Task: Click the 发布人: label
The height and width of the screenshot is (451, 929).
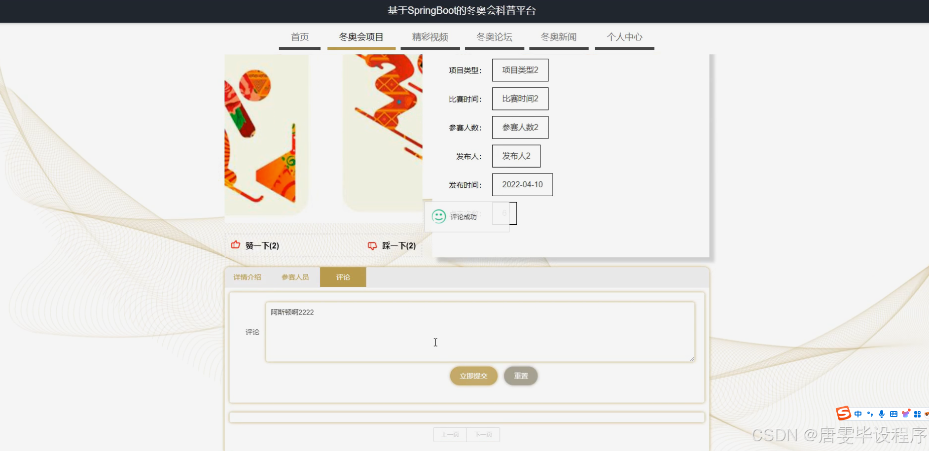Action: coord(469,156)
